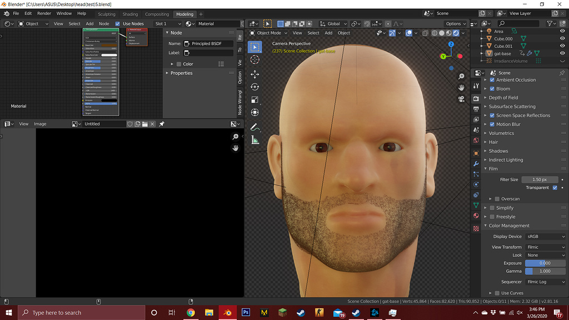Switch to the Shading workspace tab
The image size is (569, 320).
coord(130,14)
